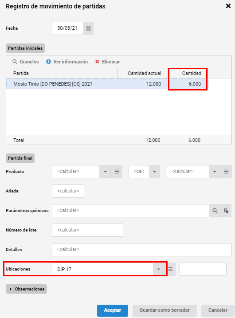
Task: Open the list icon beside Ubicaciones dropdown
Action: 171,269
